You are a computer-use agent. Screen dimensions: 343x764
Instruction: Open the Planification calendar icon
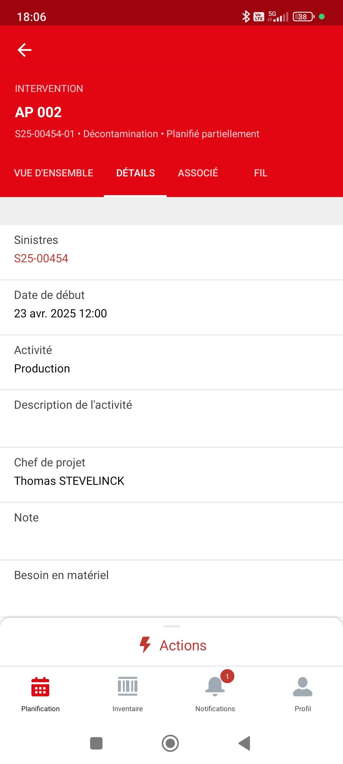(40, 687)
